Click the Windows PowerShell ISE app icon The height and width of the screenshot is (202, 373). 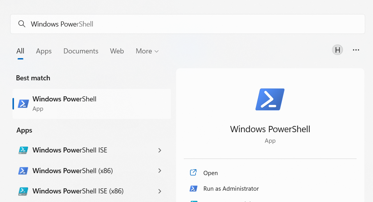pos(23,150)
